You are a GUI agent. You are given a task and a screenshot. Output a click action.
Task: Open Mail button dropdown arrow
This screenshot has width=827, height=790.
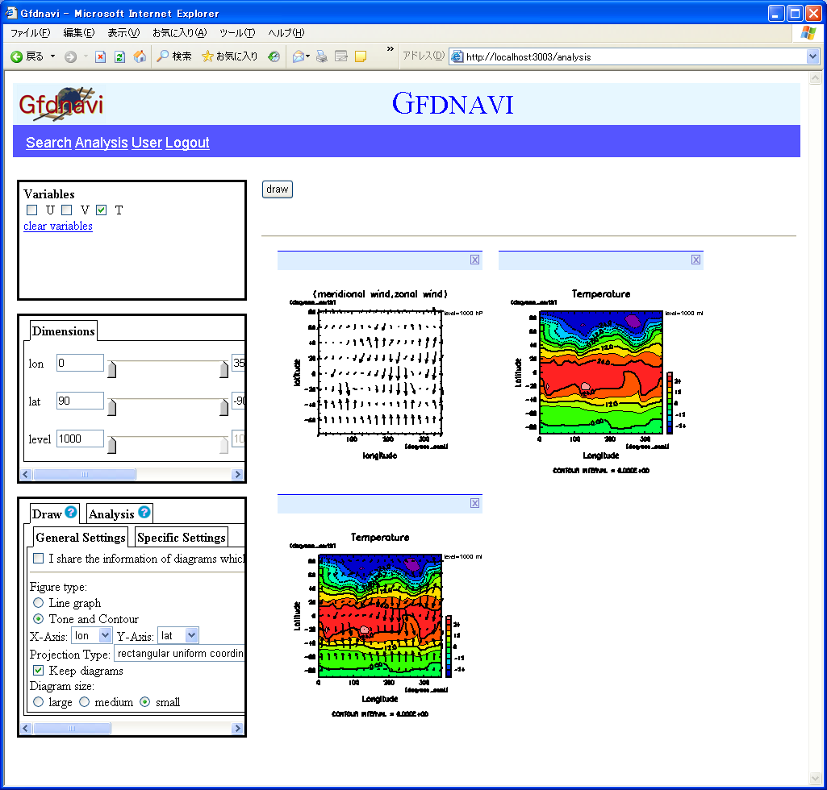pos(308,56)
